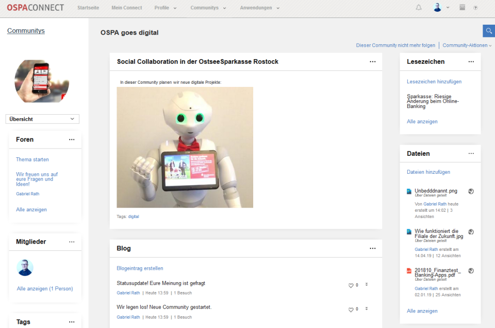The image size is (495, 328).
Task: Like the 'Wir legen los!' blog entry heart
Action: tap(351, 309)
